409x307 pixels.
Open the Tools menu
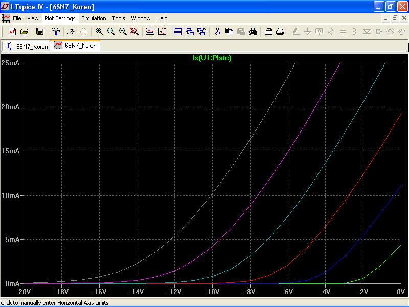pos(119,18)
